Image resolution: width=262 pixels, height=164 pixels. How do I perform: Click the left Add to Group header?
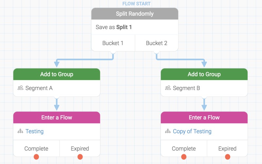tap(57, 74)
